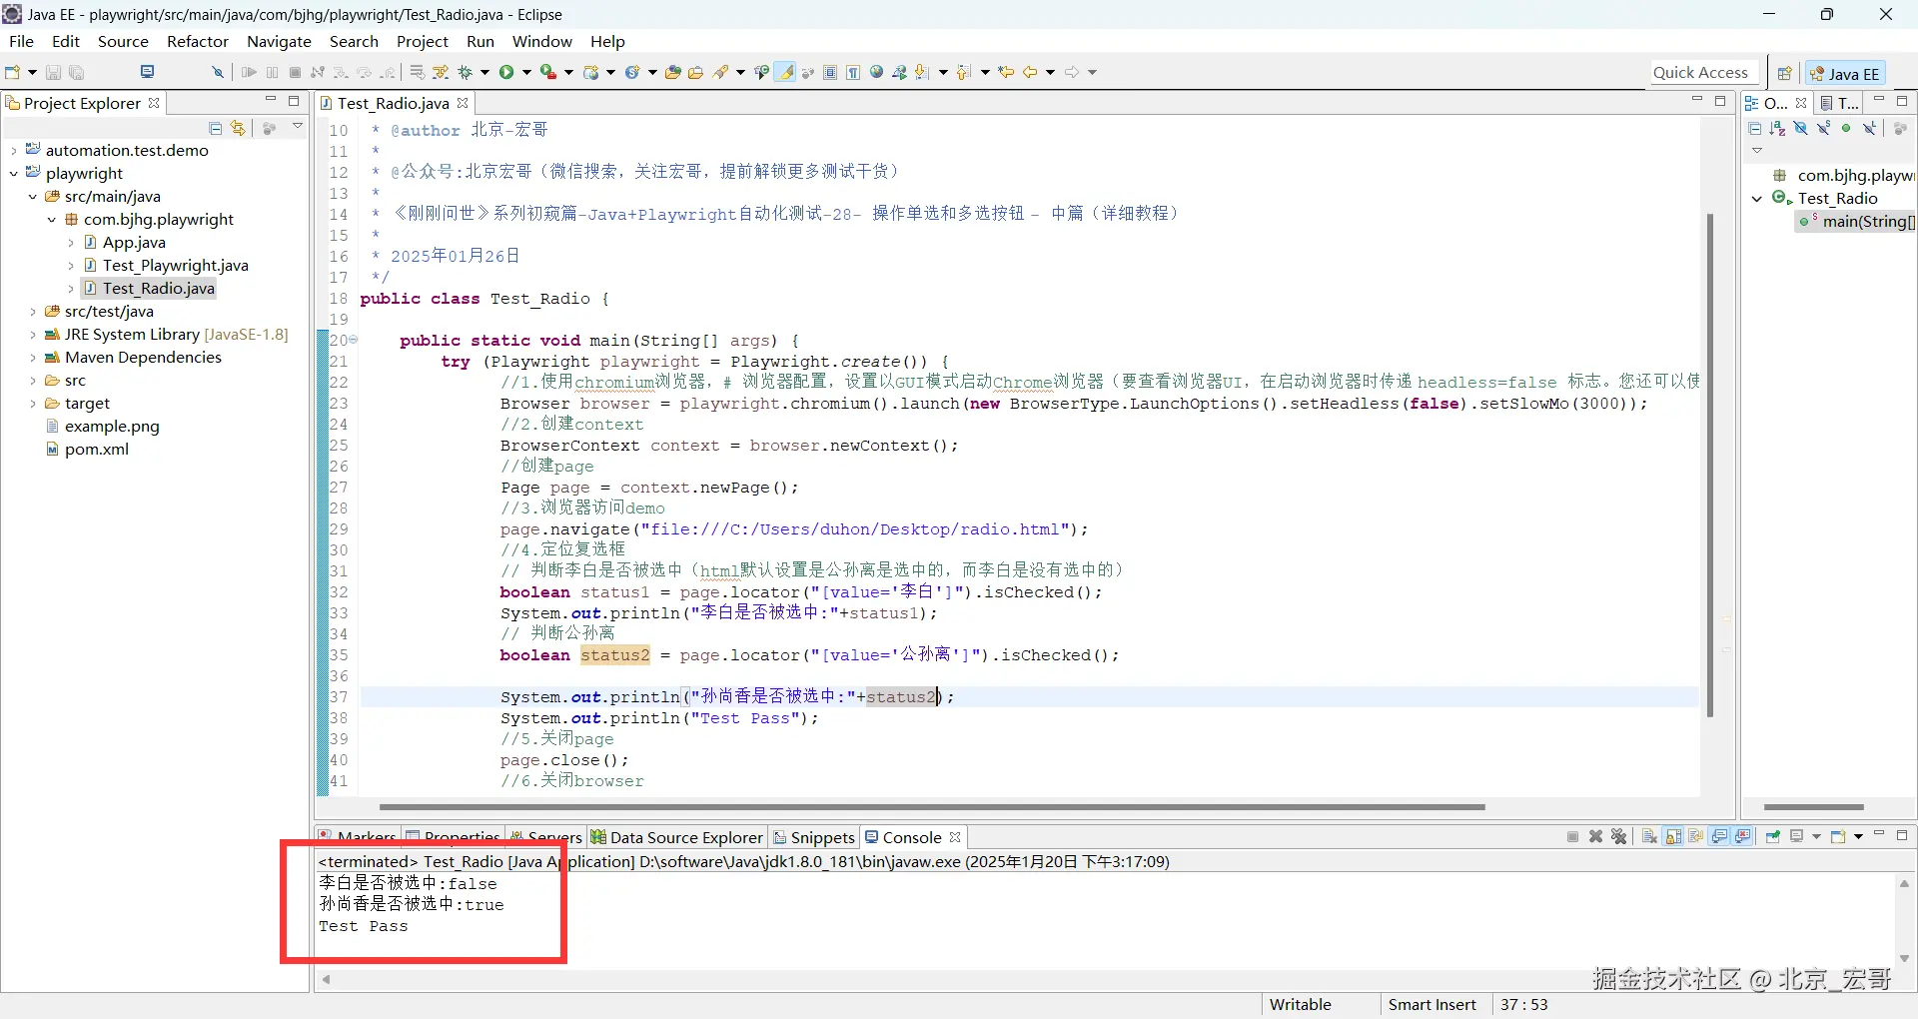Click the Save toolbar icon
Screen dimensions: 1918x1019
click(x=54, y=72)
